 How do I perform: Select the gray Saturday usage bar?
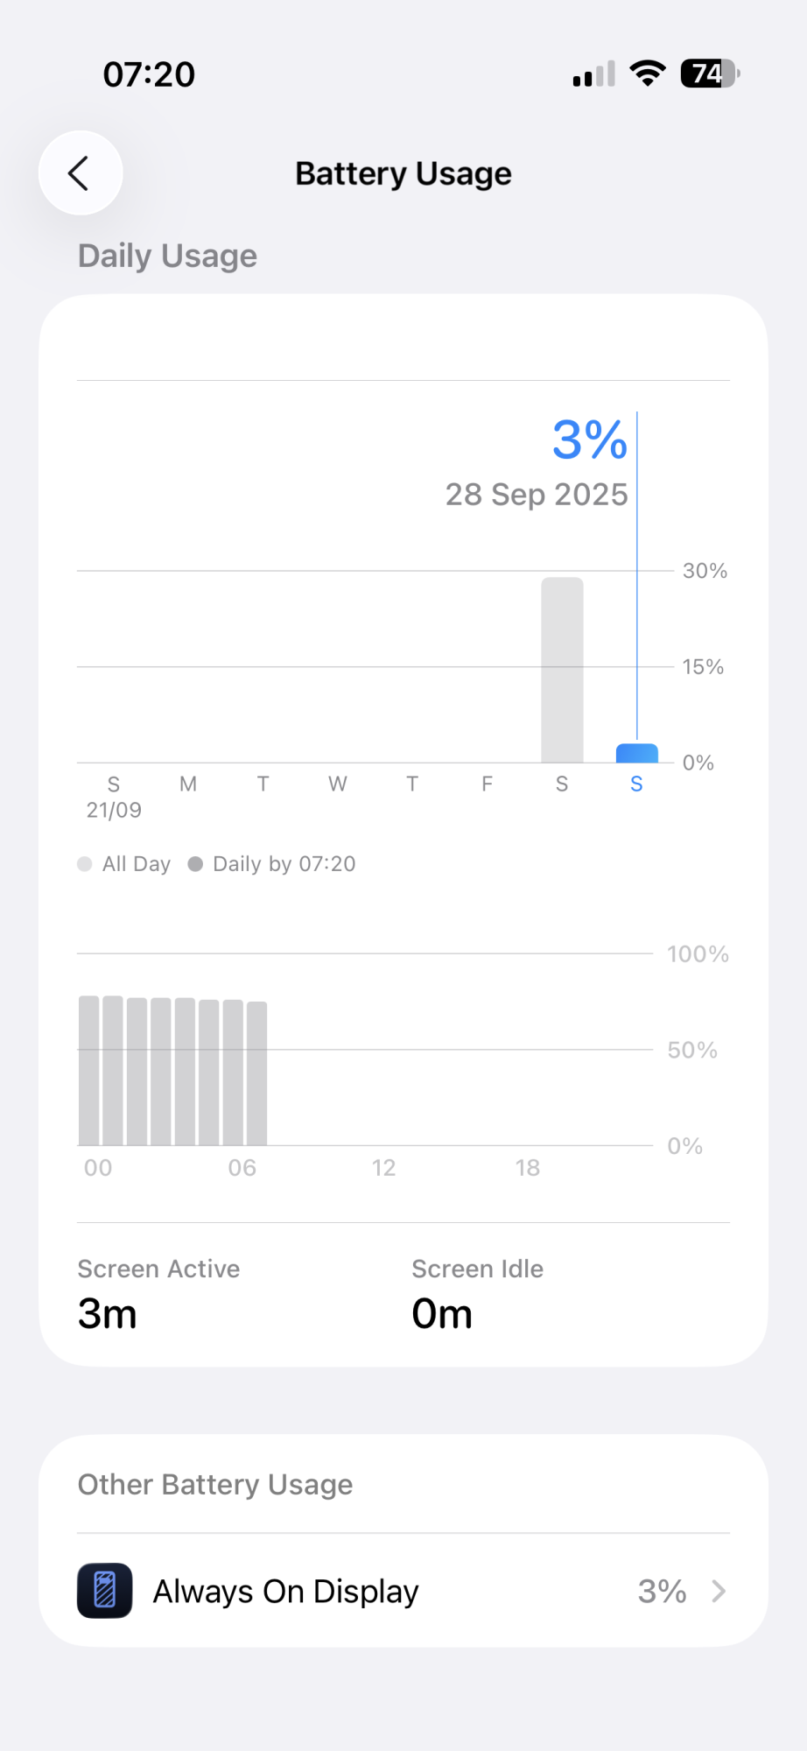click(x=562, y=670)
